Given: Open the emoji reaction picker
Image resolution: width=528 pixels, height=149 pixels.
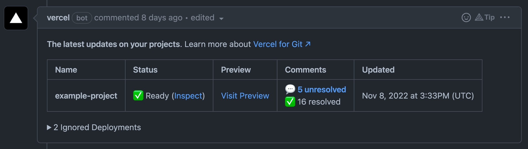Looking at the screenshot, I should pos(466,18).
